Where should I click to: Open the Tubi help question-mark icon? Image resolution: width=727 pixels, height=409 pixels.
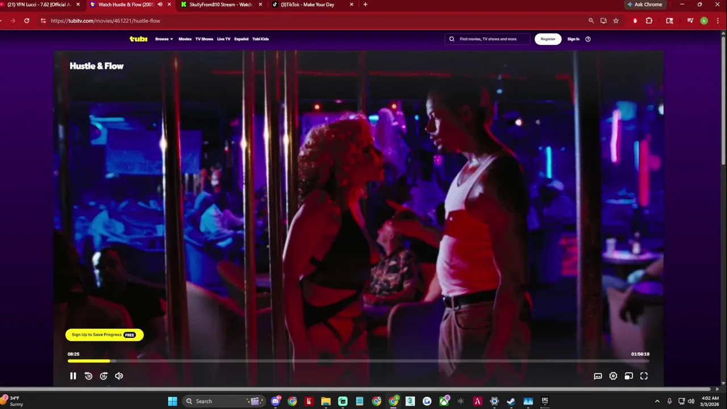588,39
